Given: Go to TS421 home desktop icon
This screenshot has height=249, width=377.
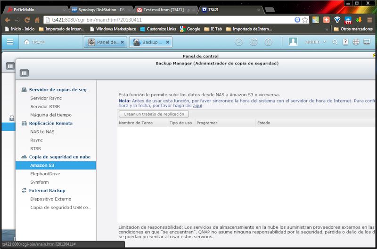Looking at the screenshot, I should click(34, 42).
